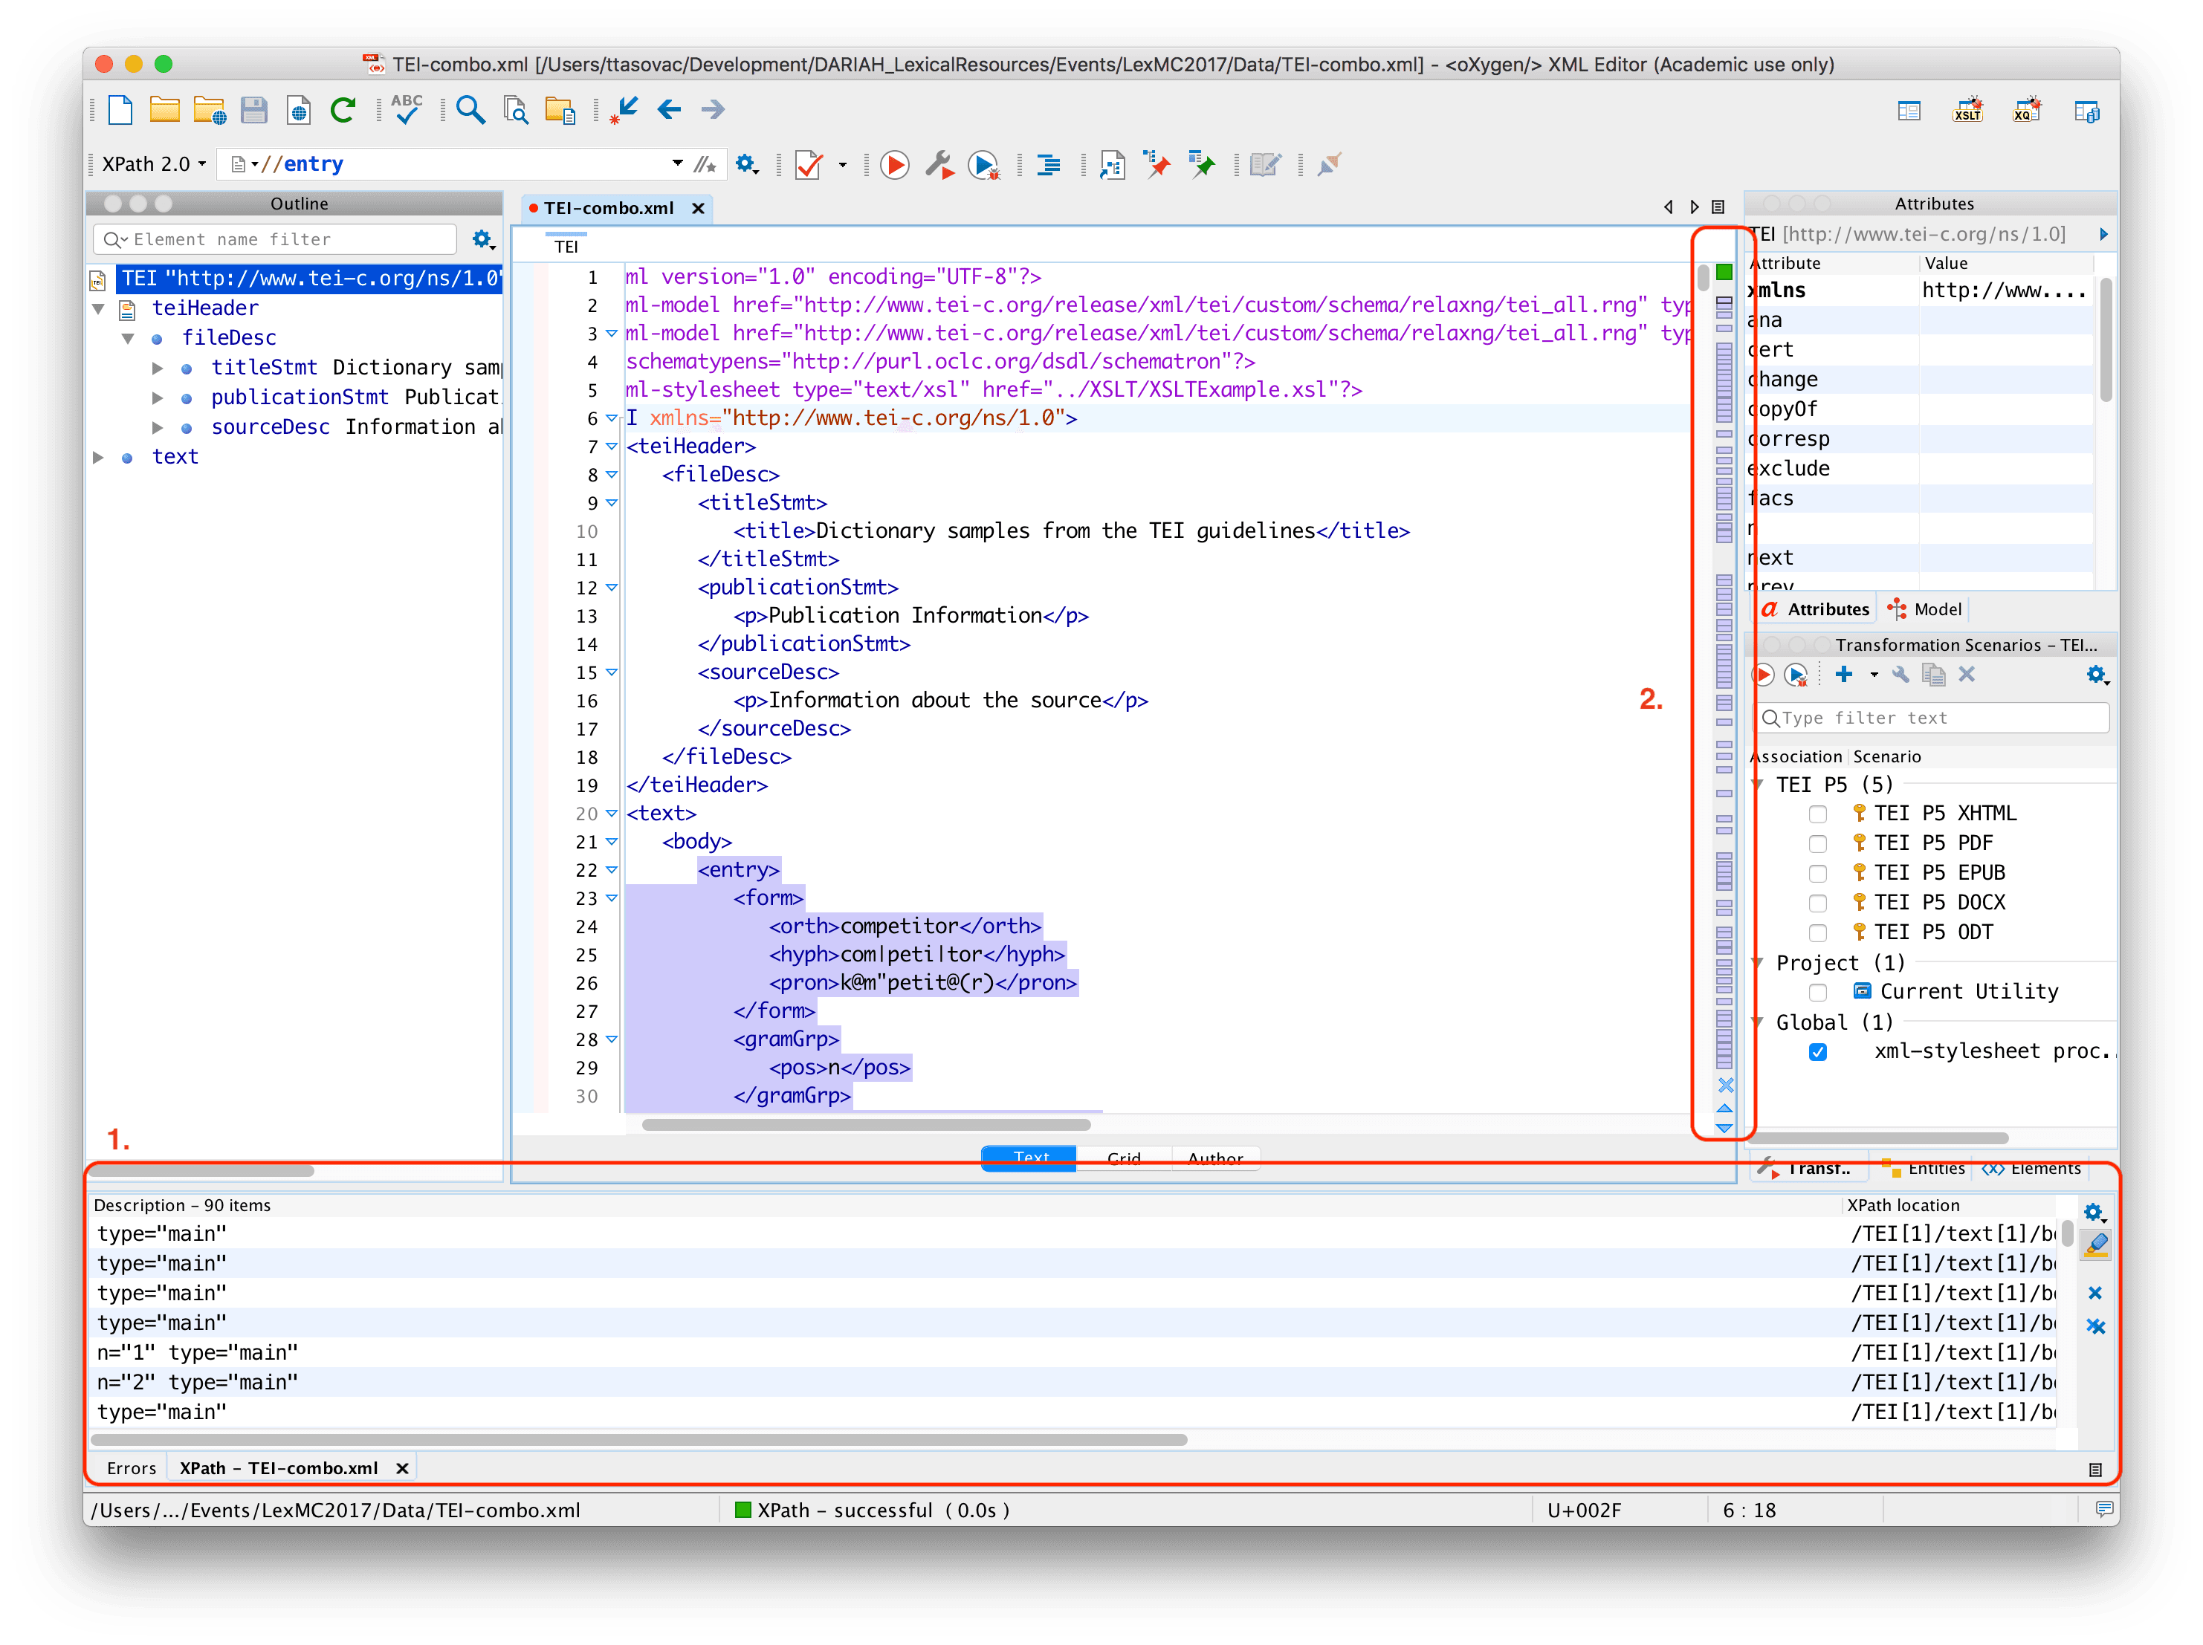The width and height of the screenshot is (2203, 1645).
Task: Open the Find/Replace magnifier icon
Action: [470, 109]
